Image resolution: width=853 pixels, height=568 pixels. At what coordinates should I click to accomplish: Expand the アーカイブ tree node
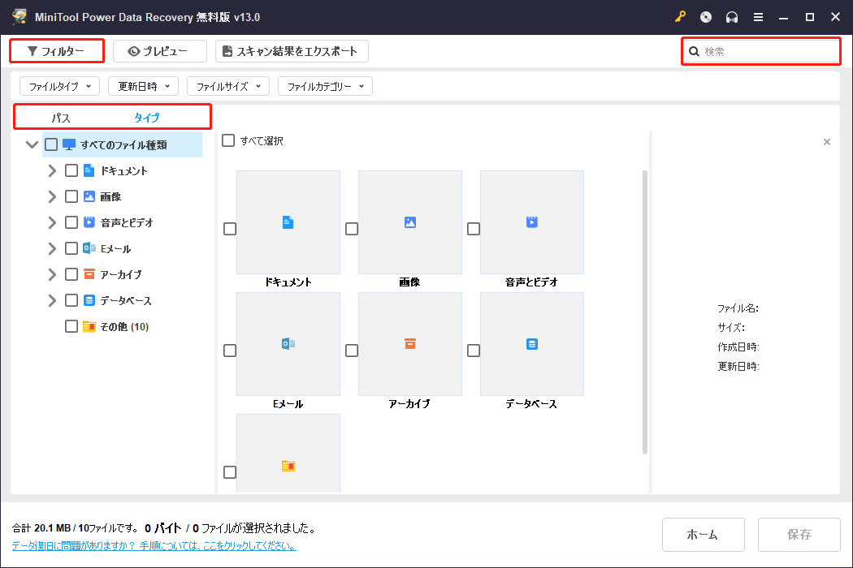[52, 274]
